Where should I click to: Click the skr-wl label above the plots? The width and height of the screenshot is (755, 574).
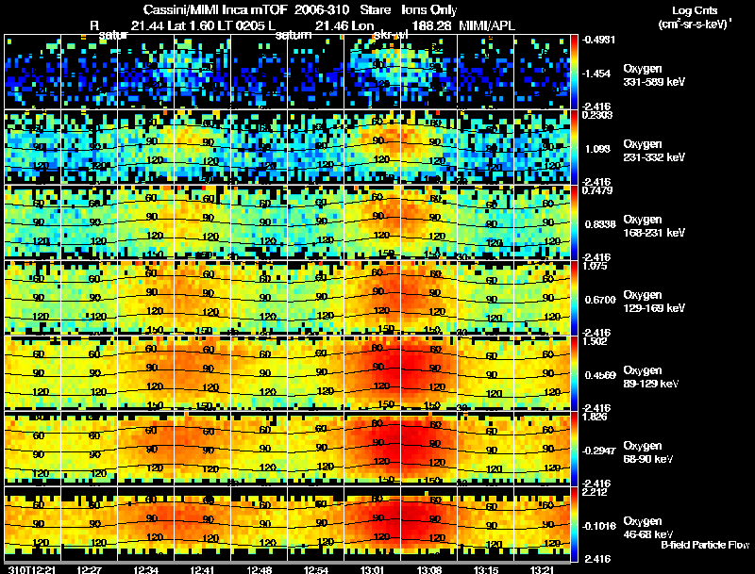click(391, 35)
